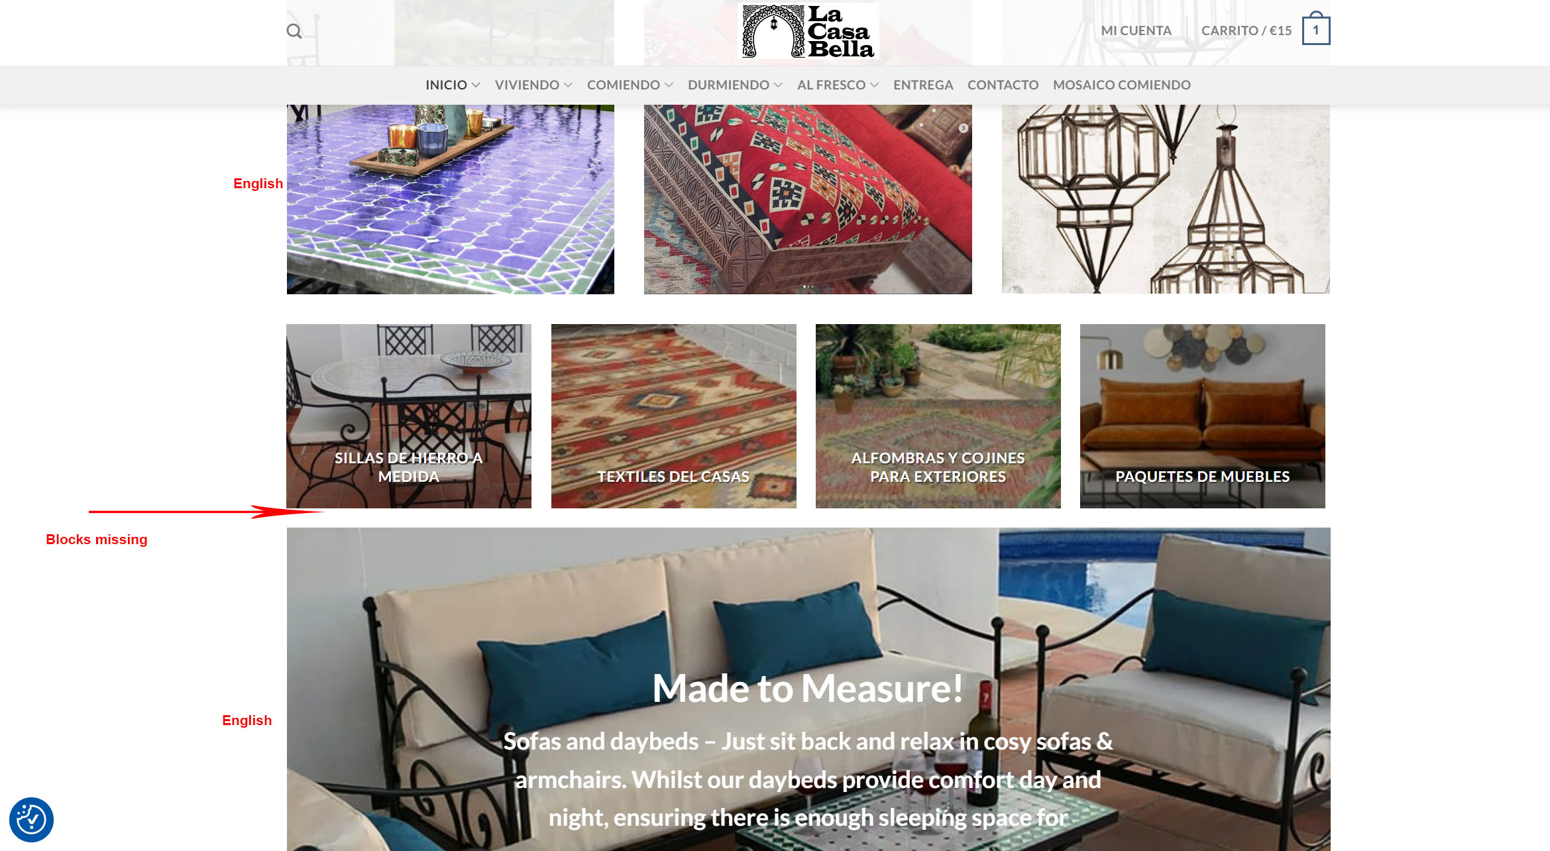Open Textiles del Casas category tile
Image resolution: width=1550 pixels, height=851 pixels.
pyautogui.click(x=673, y=416)
